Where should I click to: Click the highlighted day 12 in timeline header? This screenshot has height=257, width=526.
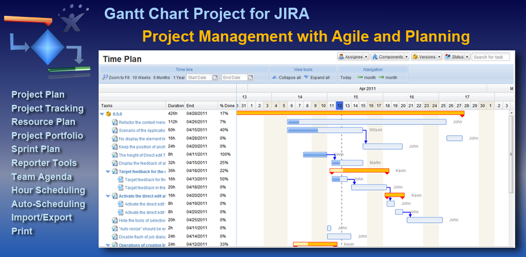(x=340, y=105)
